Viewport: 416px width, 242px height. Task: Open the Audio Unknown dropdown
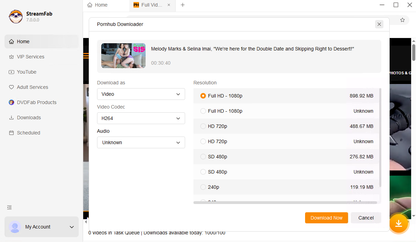click(141, 142)
